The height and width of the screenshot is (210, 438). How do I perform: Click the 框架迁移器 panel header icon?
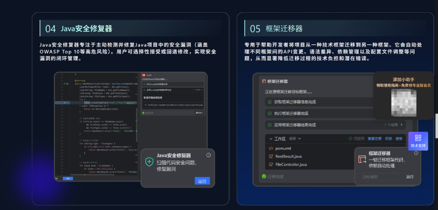click(x=263, y=82)
